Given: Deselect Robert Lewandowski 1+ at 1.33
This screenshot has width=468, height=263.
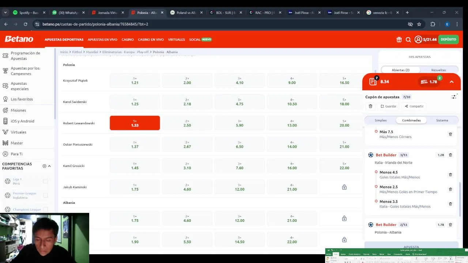Looking at the screenshot, I should [135, 123].
